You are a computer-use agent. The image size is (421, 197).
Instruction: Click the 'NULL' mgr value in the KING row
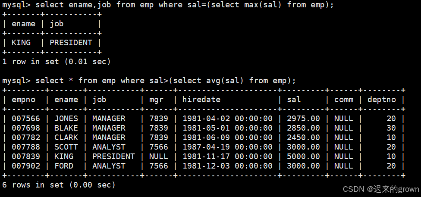coord(159,156)
